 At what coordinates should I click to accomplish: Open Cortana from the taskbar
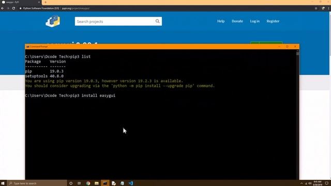click(x=71, y=183)
